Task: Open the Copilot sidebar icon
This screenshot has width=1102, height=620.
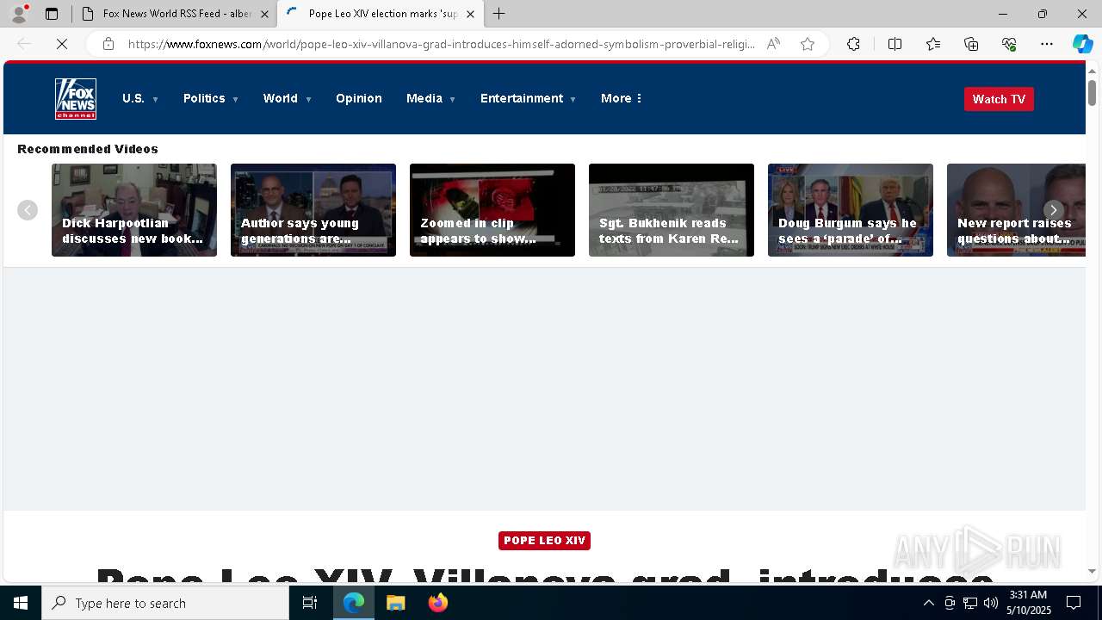Action: point(1083,44)
